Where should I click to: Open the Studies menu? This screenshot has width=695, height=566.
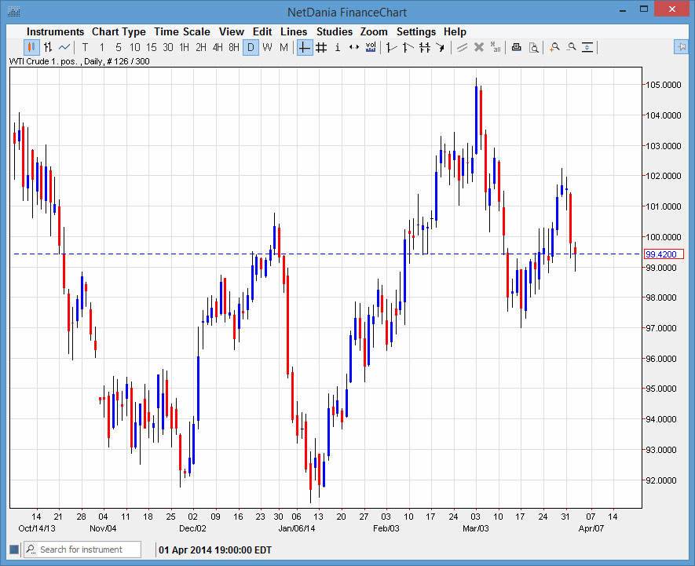tap(335, 31)
